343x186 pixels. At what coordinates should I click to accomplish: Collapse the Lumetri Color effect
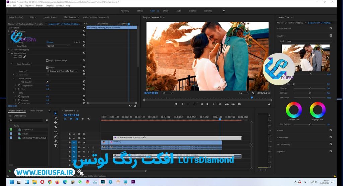(x=9, y=53)
